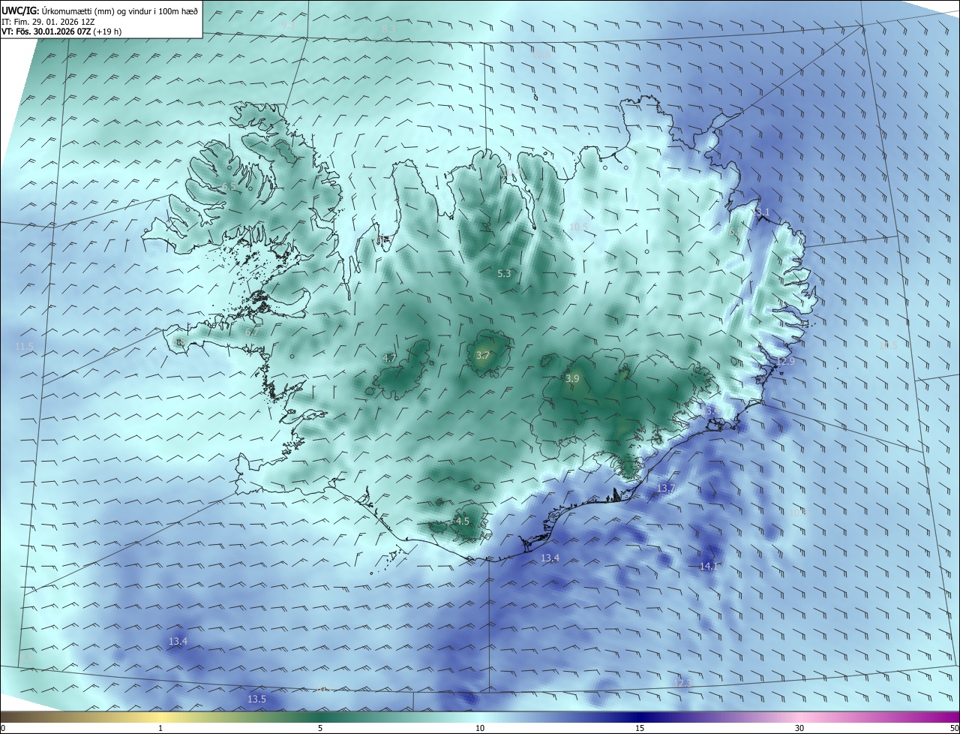Select the 4.7 value label

point(389,358)
